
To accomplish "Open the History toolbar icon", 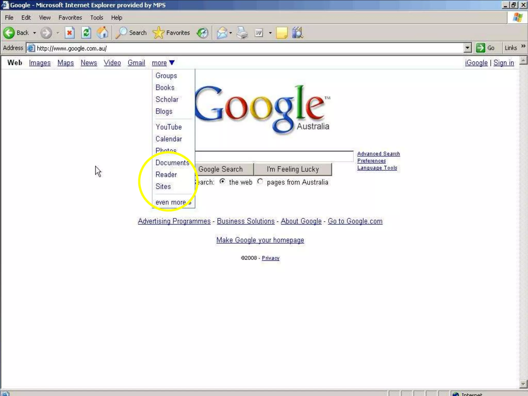I will pyautogui.click(x=202, y=33).
